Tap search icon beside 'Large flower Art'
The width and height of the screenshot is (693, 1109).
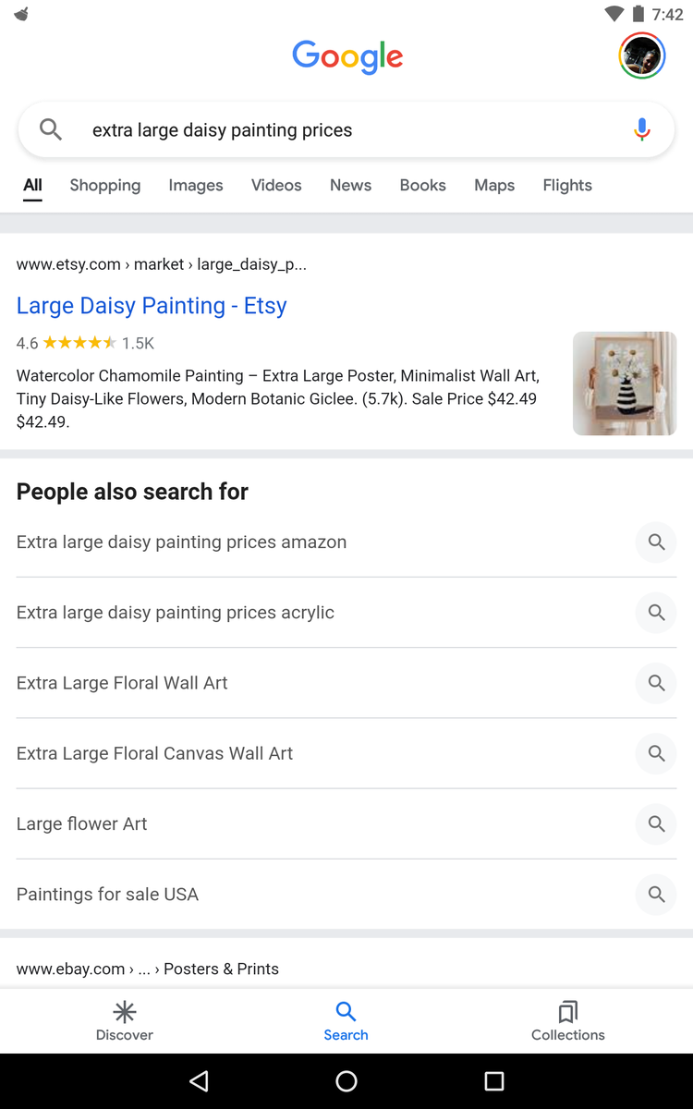coord(656,823)
